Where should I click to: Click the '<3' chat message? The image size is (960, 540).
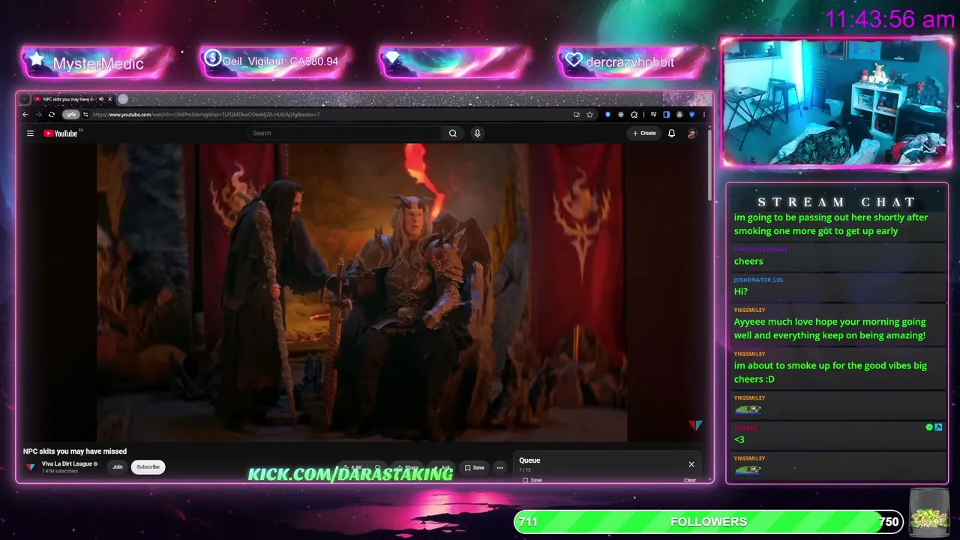coord(739,439)
